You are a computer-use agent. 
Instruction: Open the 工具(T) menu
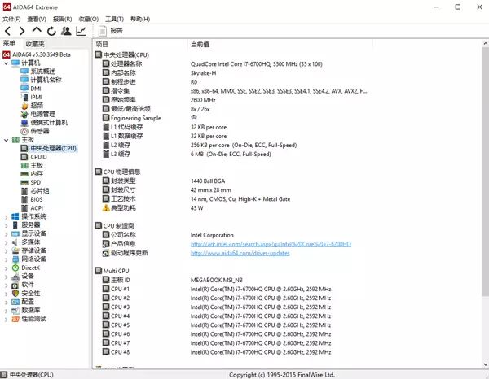tap(114, 19)
